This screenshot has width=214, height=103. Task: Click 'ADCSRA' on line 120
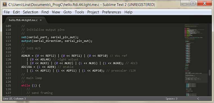26,67
